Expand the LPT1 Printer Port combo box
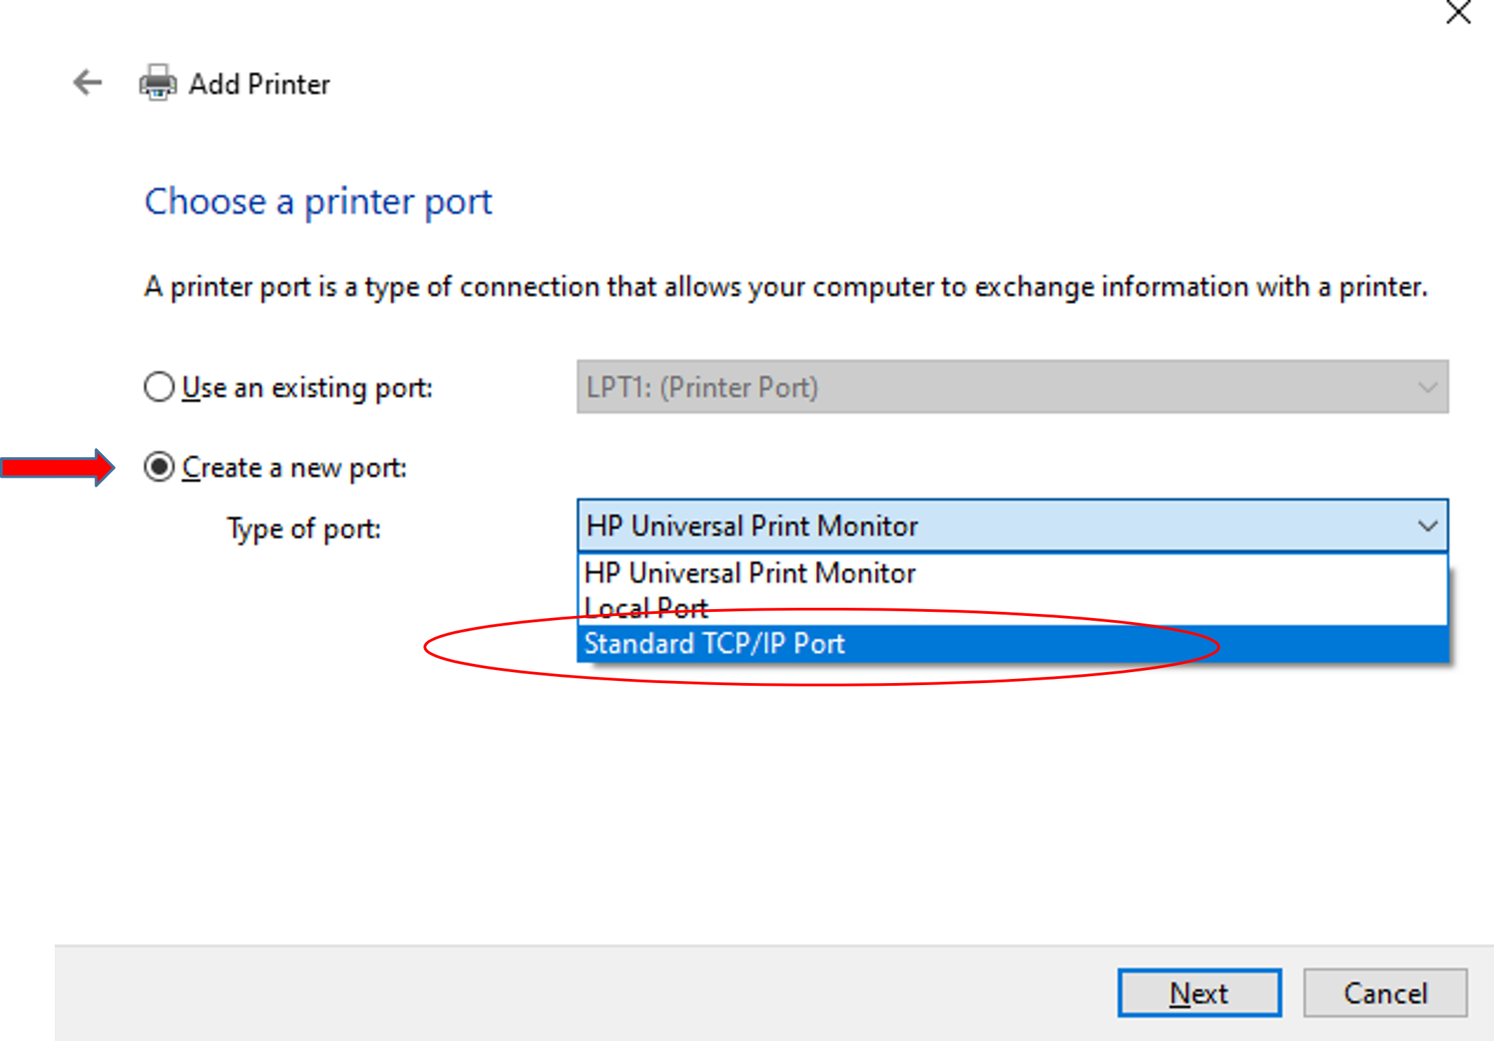Image resolution: width=1494 pixels, height=1041 pixels. 1012,387
